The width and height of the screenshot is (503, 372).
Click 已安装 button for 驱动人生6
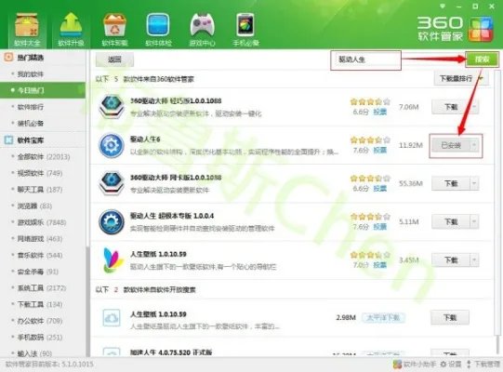pos(451,145)
